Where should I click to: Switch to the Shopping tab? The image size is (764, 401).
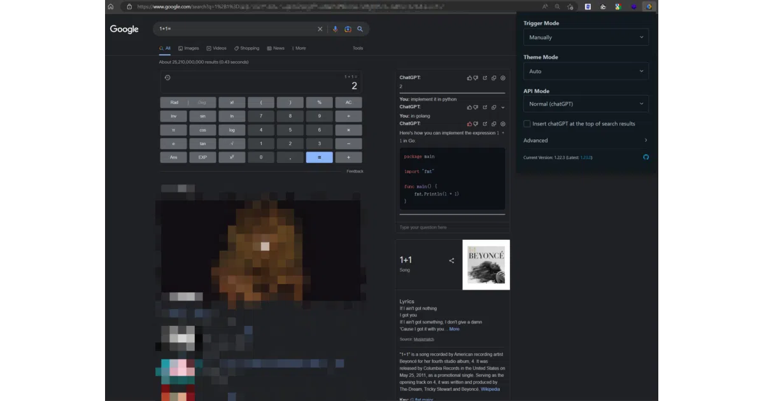246,48
